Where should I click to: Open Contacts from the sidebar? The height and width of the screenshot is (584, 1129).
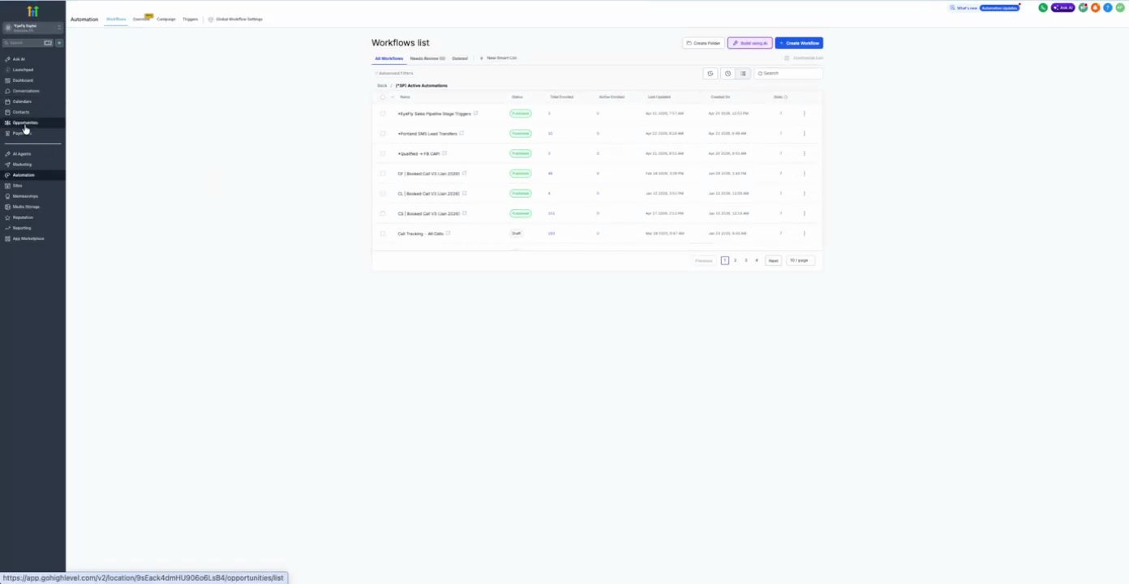coord(21,112)
